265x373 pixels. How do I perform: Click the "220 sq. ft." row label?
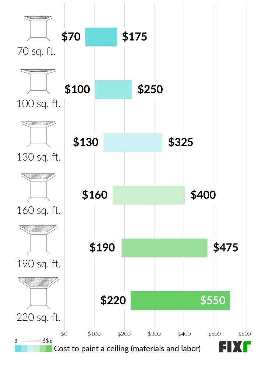tap(38, 317)
